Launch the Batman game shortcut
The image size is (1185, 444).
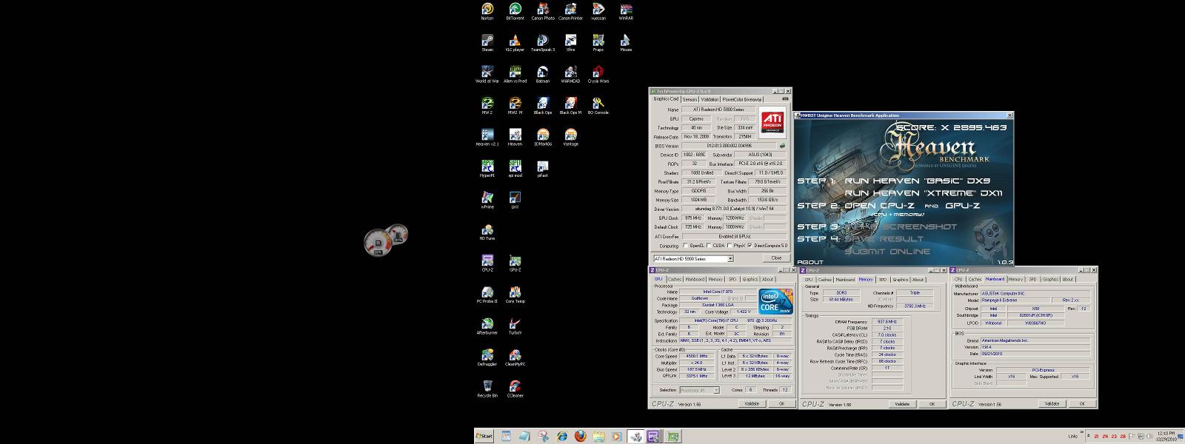[543, 74]
